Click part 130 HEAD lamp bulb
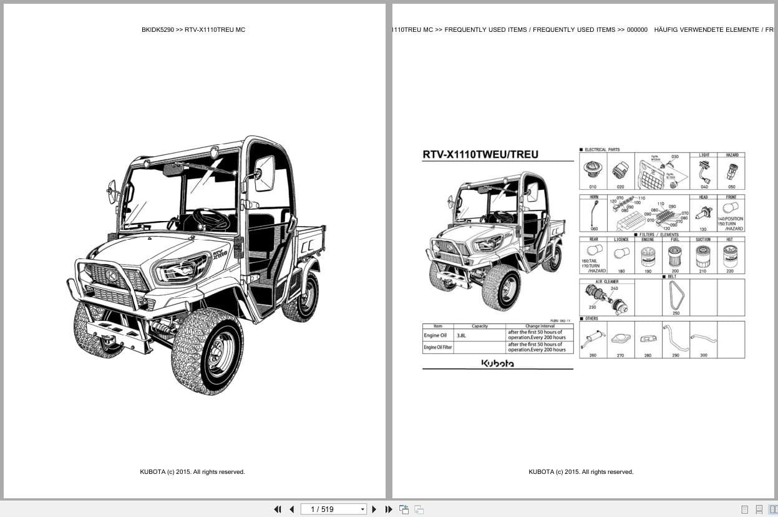The image size is (778, 517). (703, 214)
